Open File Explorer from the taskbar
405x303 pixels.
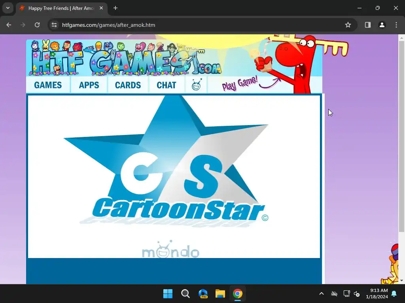pyautogui.click(x=220, y=294)
